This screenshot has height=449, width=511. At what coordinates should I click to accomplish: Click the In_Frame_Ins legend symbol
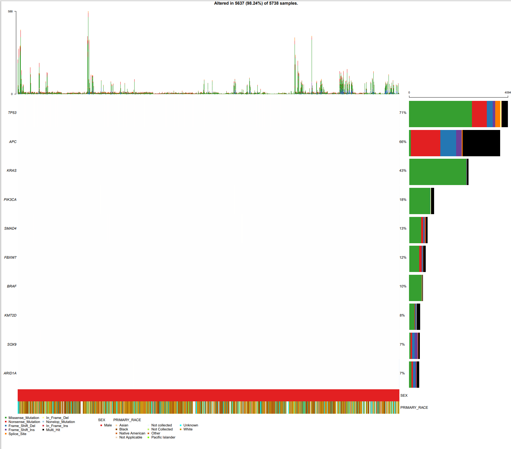tap(43, 426)
